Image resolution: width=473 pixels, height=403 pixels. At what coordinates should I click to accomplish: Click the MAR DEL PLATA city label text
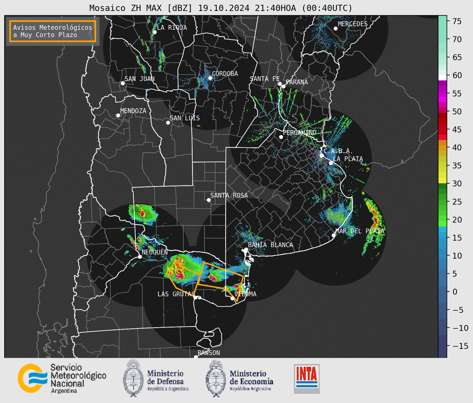(x=360, y=231)
